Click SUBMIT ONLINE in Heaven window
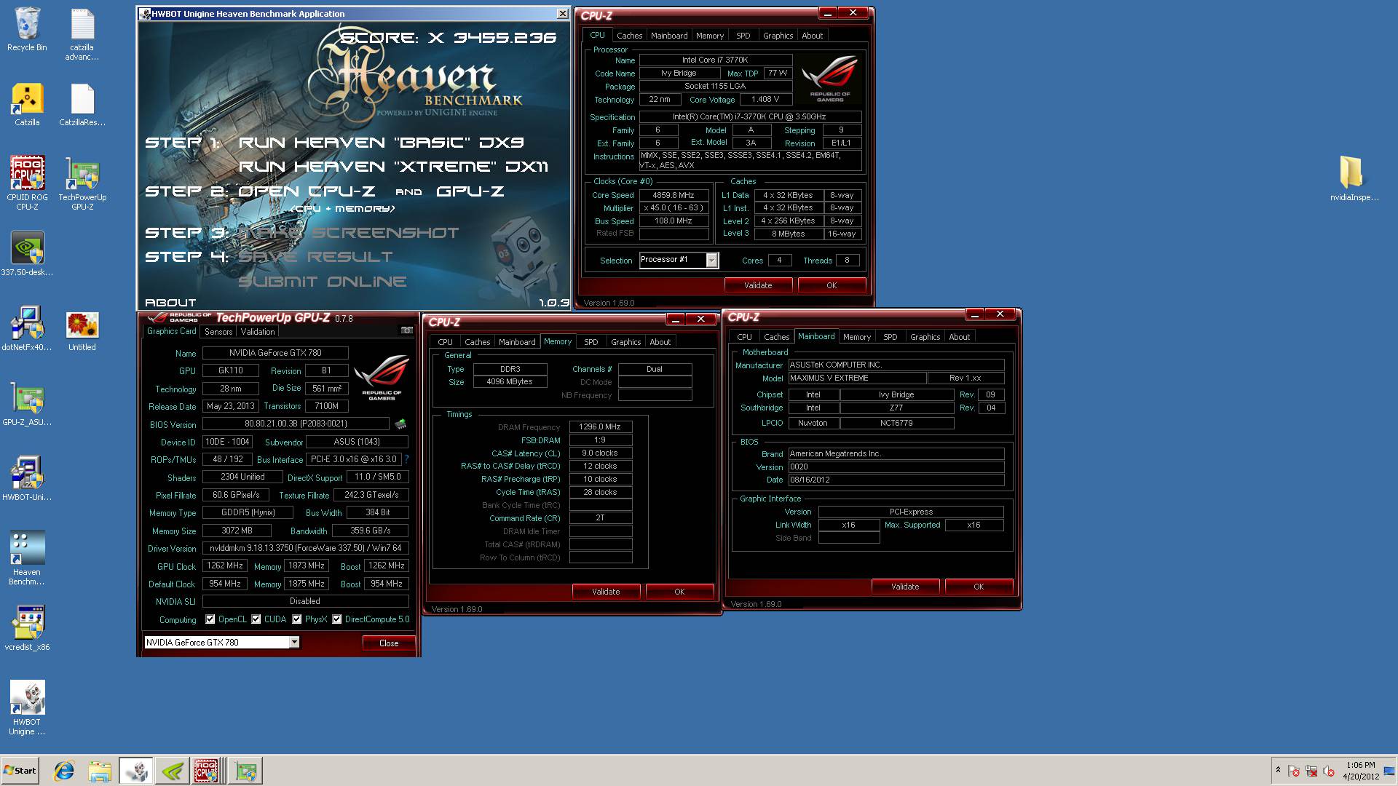 [x=323, y=282]
